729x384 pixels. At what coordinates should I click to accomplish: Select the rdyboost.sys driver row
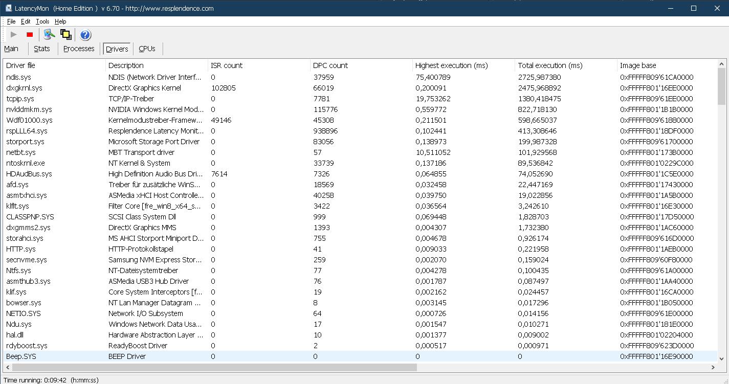point(360,346)
